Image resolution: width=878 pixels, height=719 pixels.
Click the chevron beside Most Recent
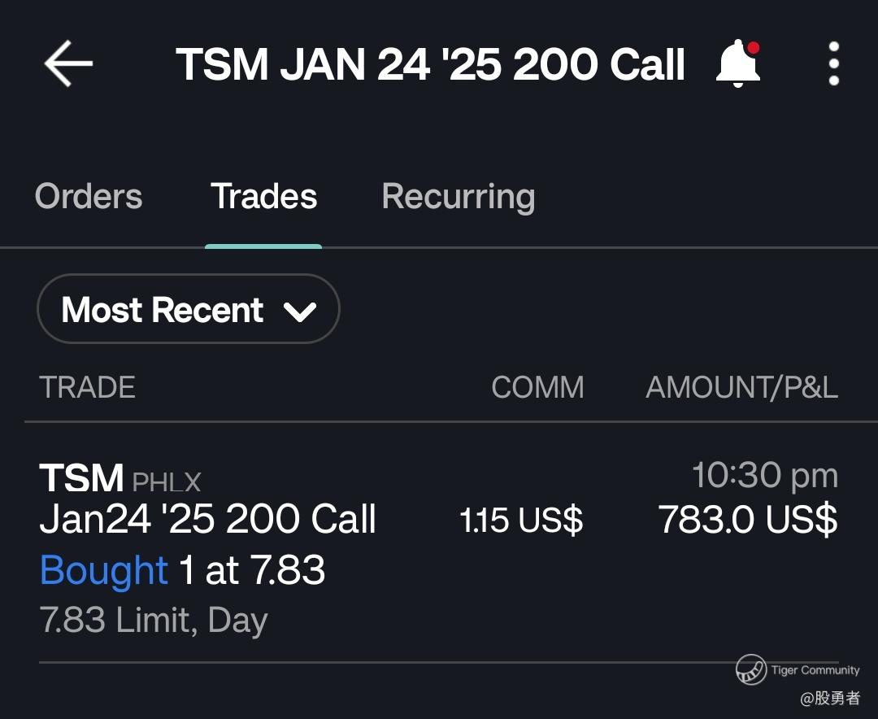click(300, 312)
